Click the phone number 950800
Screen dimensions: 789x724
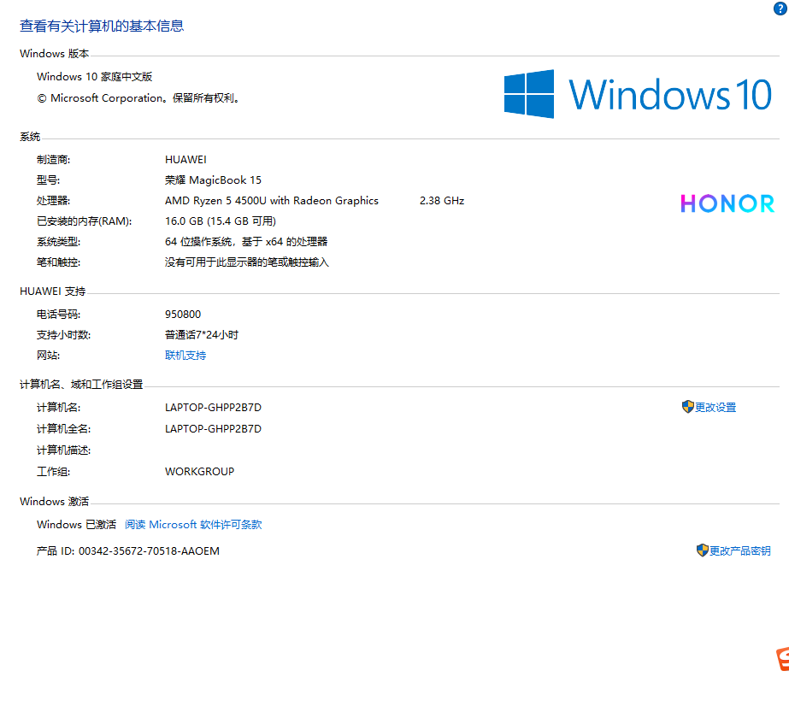tap(183, 315)
